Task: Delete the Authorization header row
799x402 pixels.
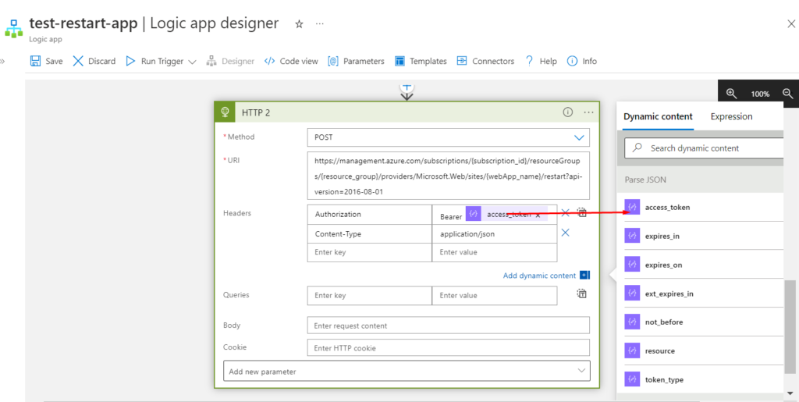Action: point(565,213)
